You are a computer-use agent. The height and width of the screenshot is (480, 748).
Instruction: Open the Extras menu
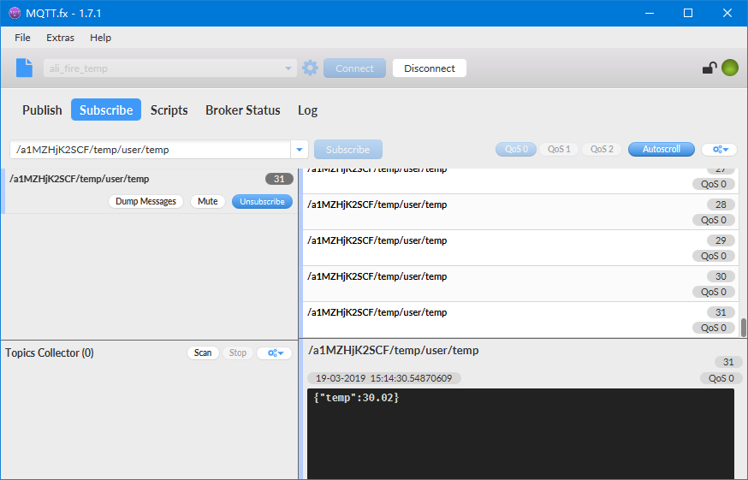[60, 38]
